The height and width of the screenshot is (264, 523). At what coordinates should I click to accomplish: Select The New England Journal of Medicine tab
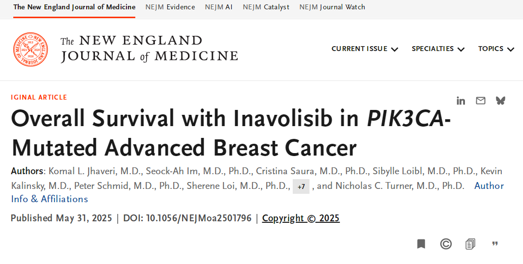[74, 7]
